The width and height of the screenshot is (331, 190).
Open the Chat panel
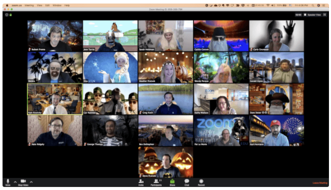[x=187, y=182]
